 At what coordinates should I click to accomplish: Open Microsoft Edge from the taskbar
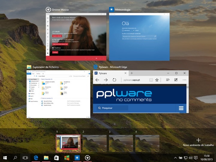click(36, 158)
